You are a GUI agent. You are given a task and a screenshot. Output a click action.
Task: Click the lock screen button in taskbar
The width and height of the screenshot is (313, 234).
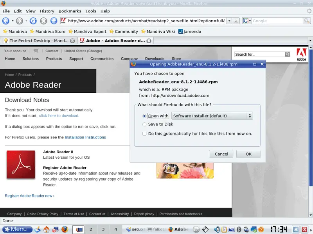296,229
